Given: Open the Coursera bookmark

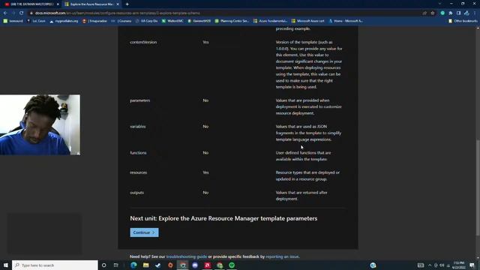Looking at the screenshot, I should point(121,21).
